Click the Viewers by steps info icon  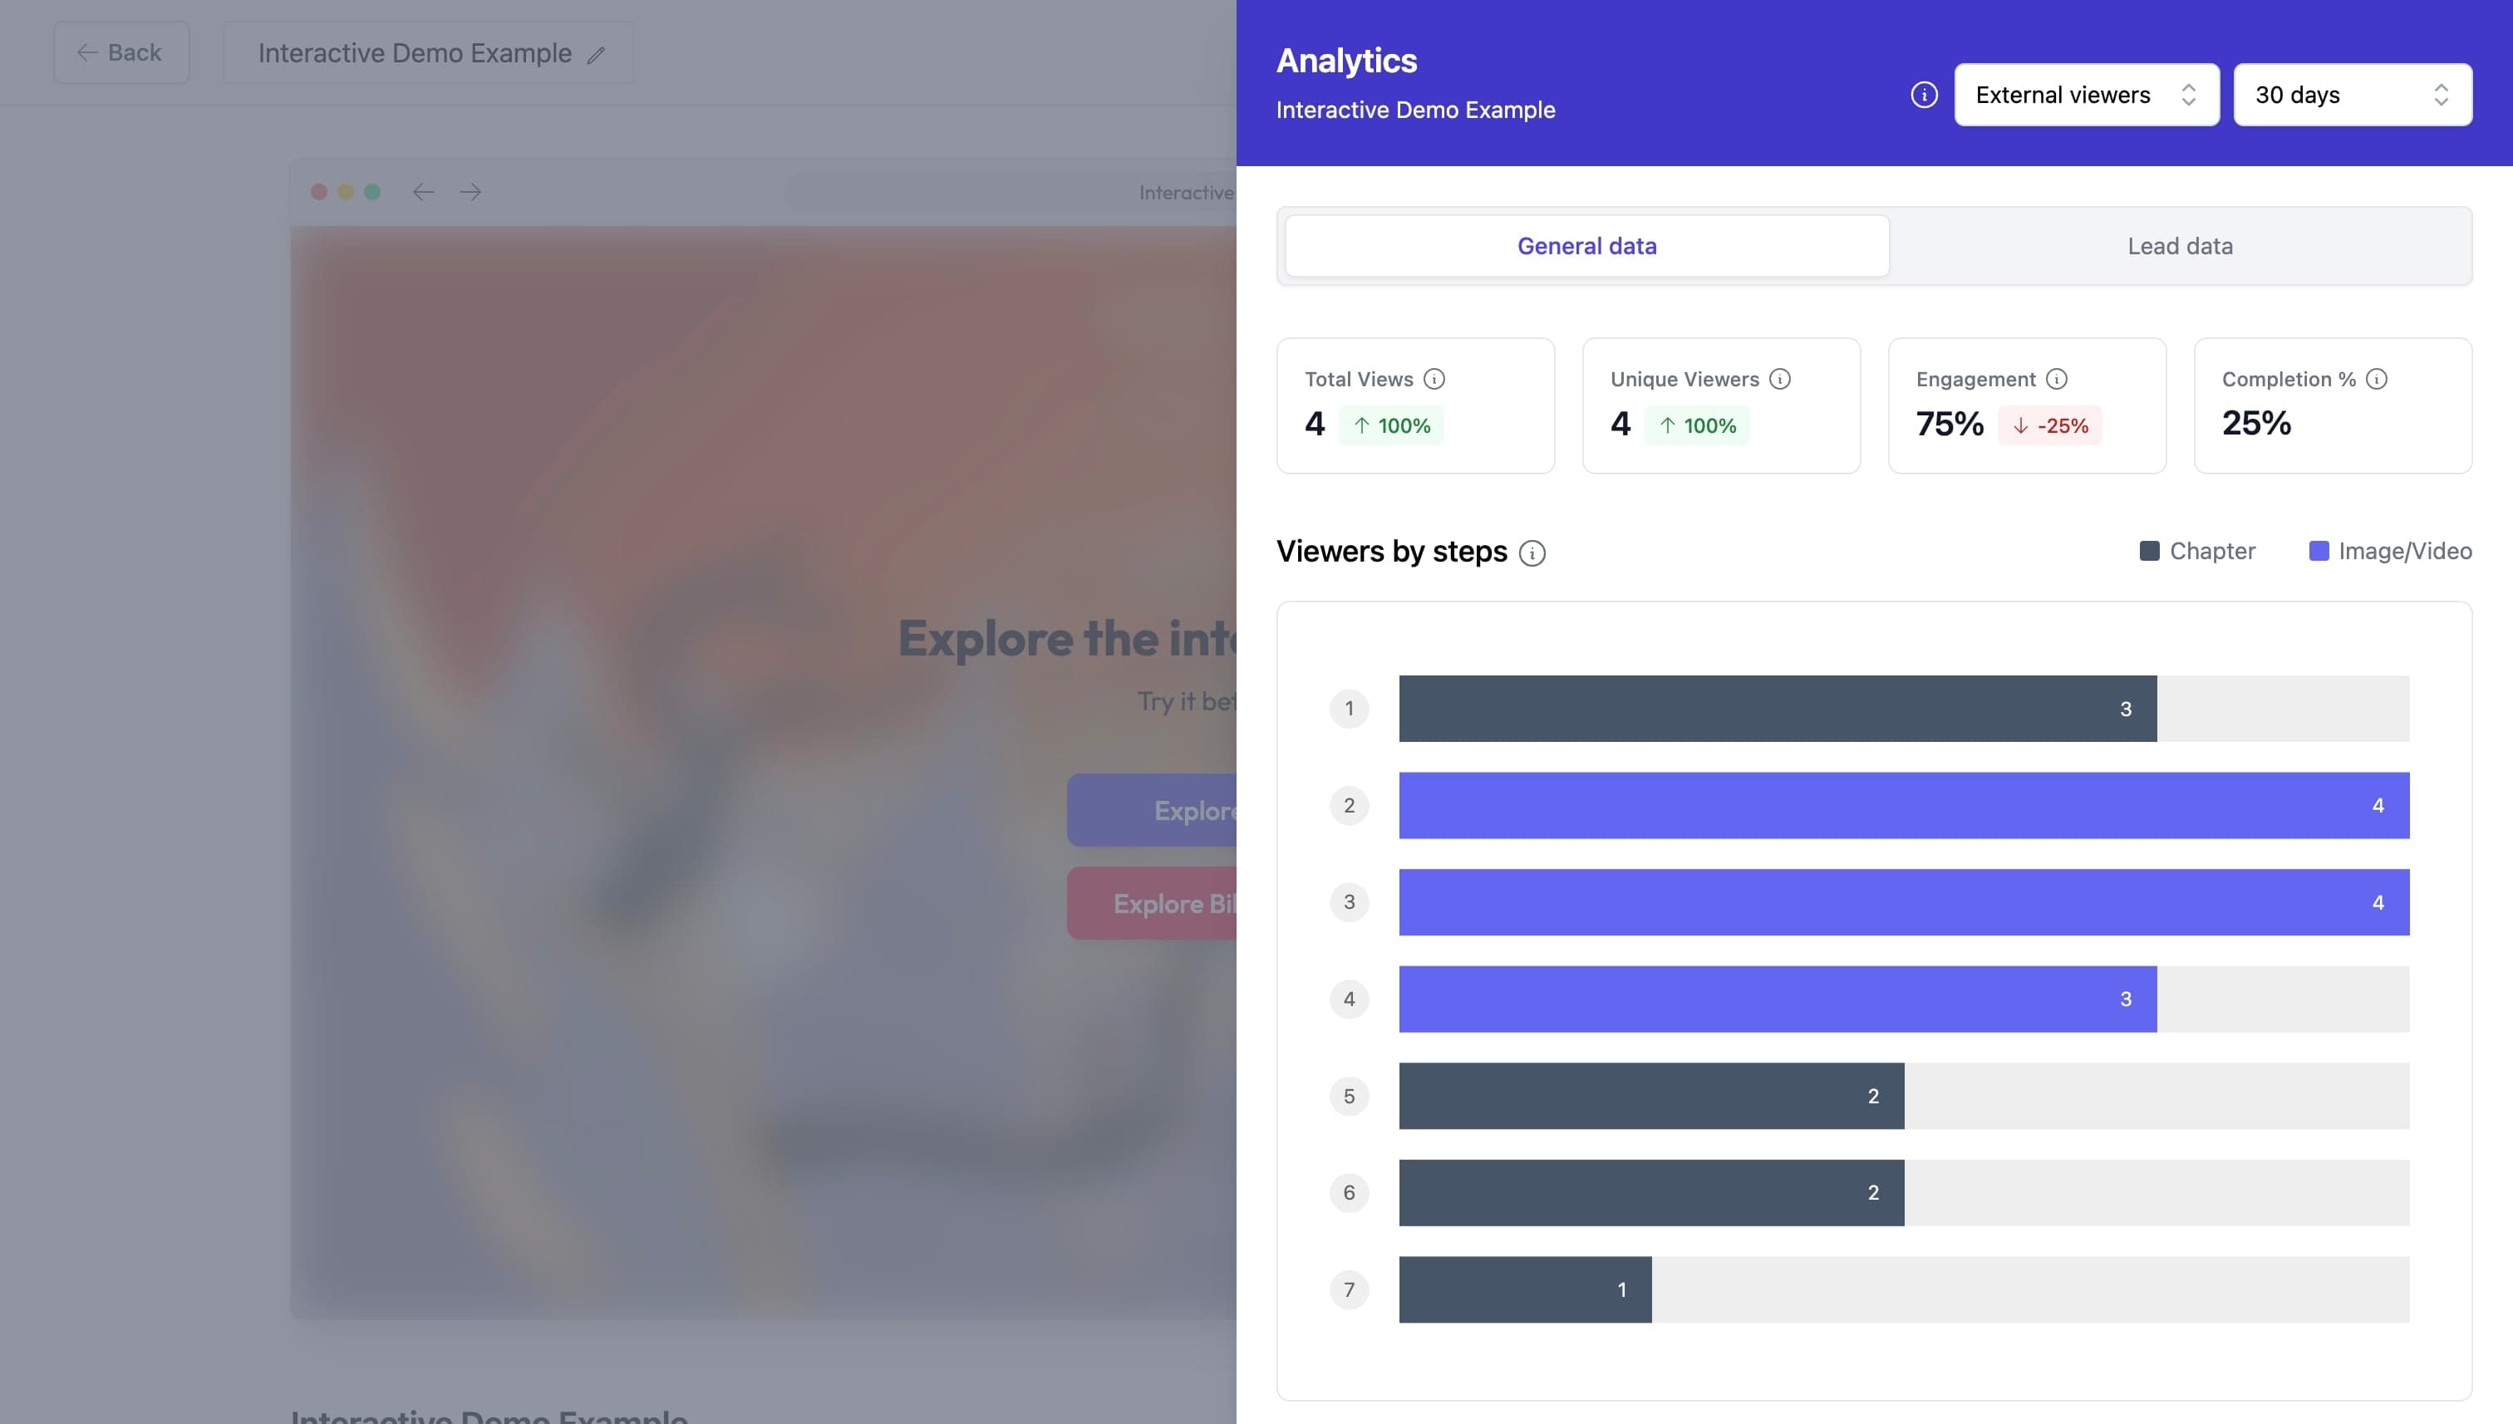point(1532,552)
